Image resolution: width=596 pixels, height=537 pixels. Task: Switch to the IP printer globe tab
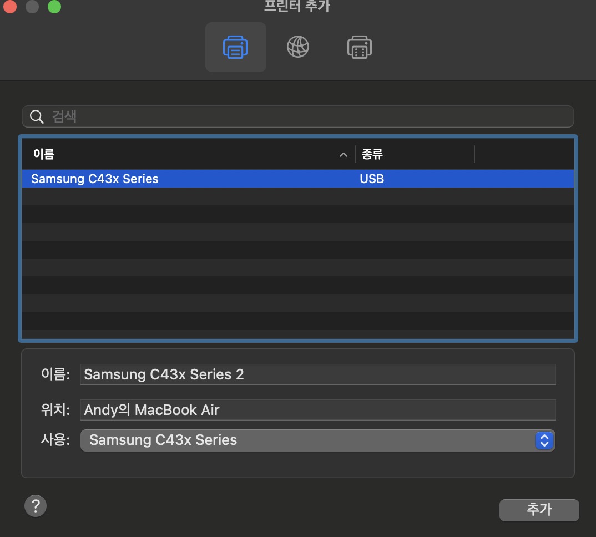tap(297, 47)
